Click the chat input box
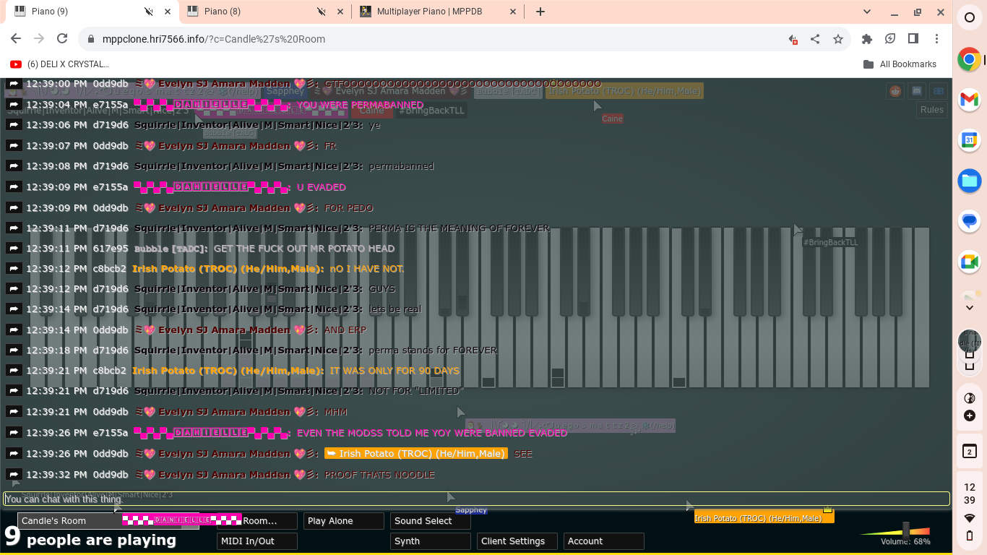987x555 pixels. (x=476, y=499)
